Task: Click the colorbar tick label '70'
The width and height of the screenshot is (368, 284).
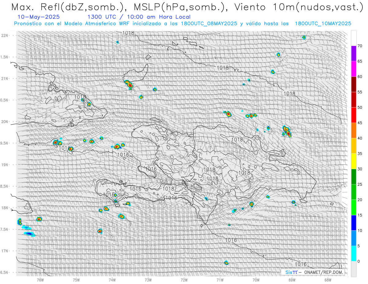Action: [360, 46]
